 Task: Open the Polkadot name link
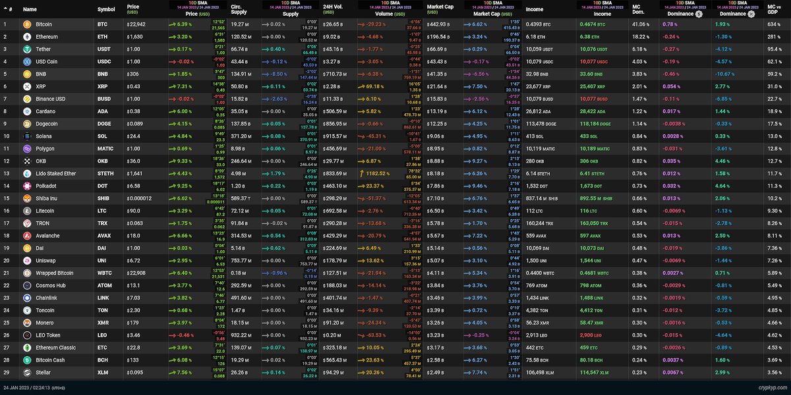pyautogui.click(x=46, y=186)
